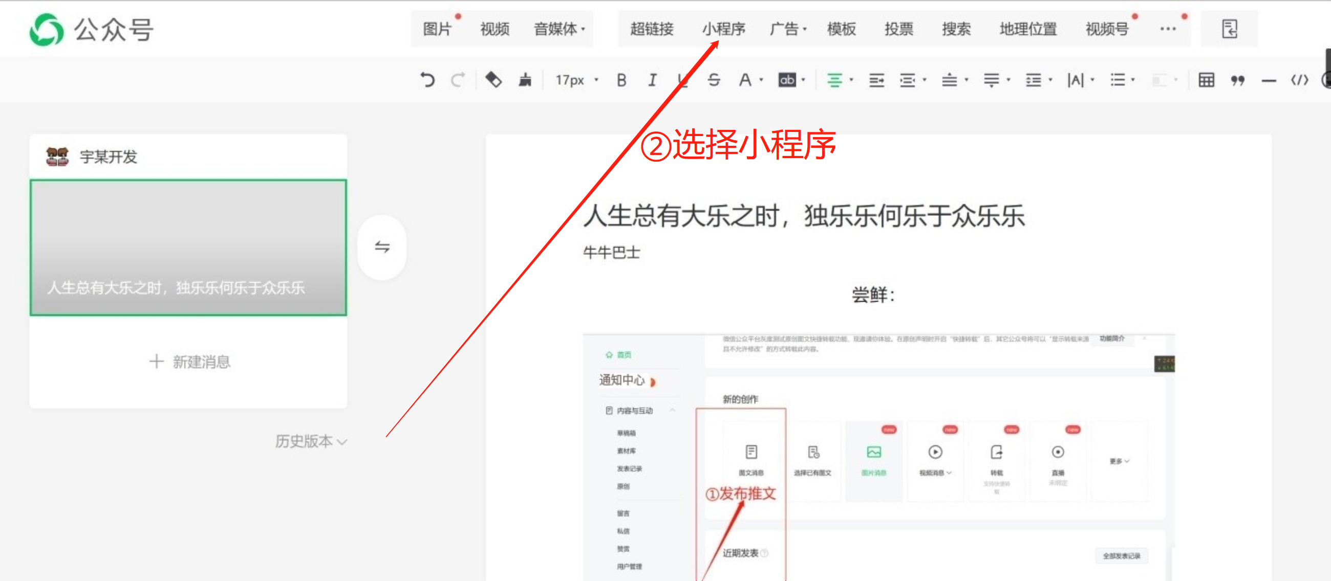
Task: Toggle italic text style
Action: click(x=652, y=80)
